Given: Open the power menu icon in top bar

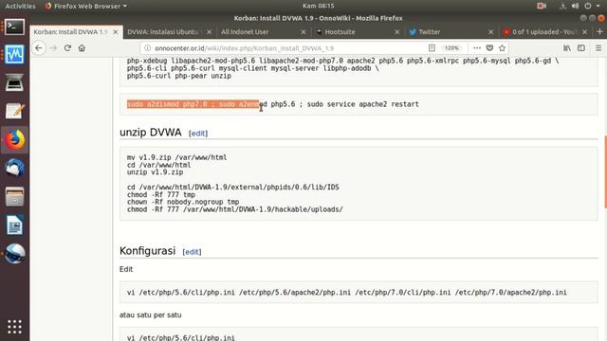Looking at the screenshot, I should click(x=588, y=6).
